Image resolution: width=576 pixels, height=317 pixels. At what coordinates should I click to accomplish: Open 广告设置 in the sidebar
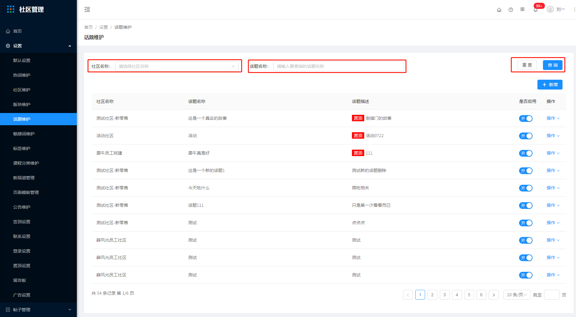click(x=38, y=295)
